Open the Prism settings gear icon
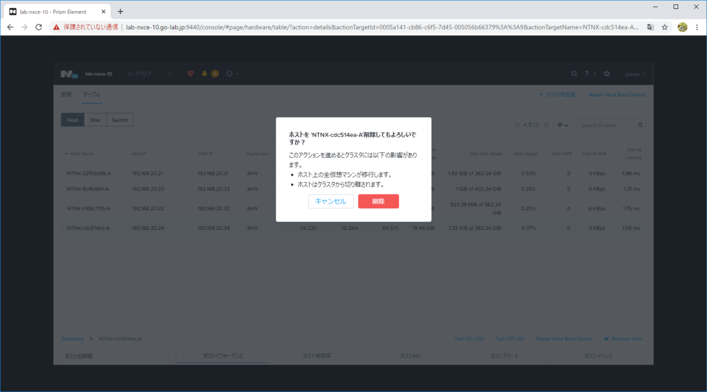 click(607, 74)
